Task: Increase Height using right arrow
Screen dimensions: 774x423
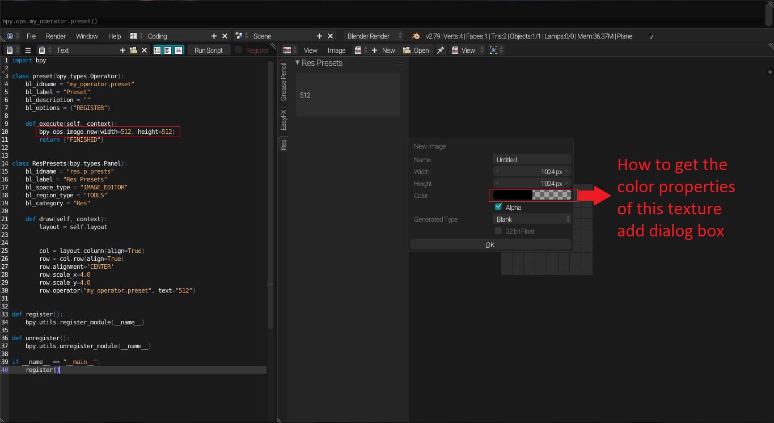Action: pos(567,183)
